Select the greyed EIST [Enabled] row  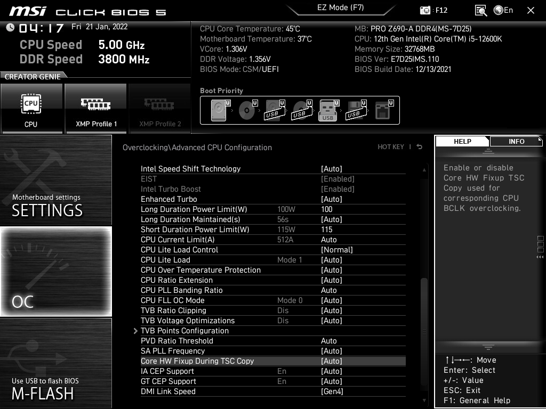(x=273, y=179)
